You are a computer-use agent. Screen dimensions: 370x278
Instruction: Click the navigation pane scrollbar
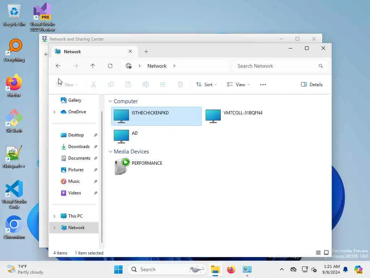pos(102,177)
